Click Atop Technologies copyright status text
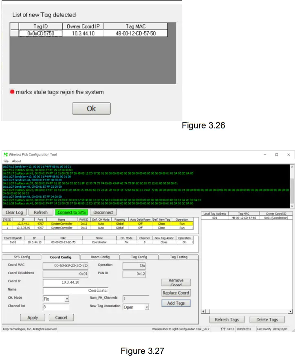This screenshot has height=357, width=295. coord(30,329)
